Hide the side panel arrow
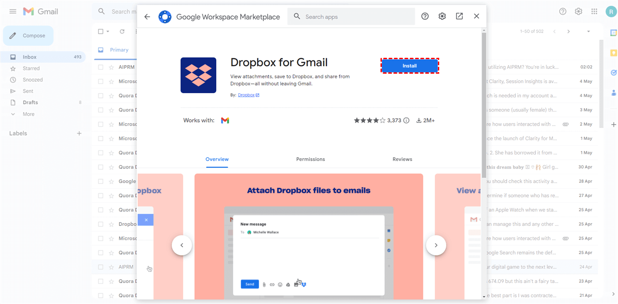 [614, 294]
